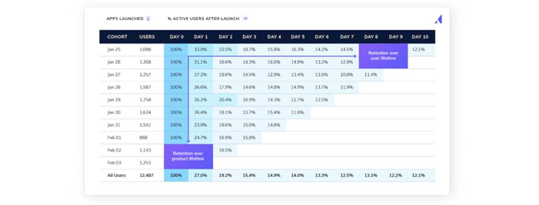Select the 18.5% cell in Feb 02 row

tap(225, 150)
